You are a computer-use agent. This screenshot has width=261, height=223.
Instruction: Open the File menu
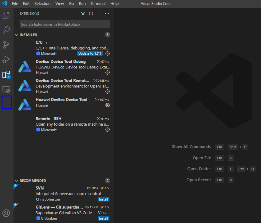(x=15, y=3)
